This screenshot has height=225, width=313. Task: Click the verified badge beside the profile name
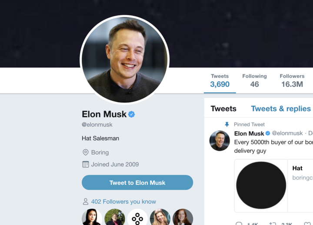(131, 114)
